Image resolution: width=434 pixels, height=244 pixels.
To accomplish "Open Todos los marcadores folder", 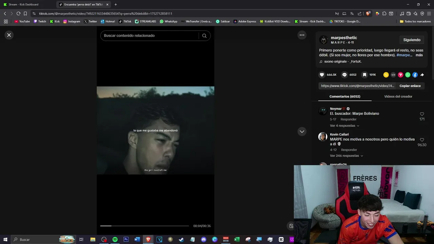I will [x=415, y=21].
